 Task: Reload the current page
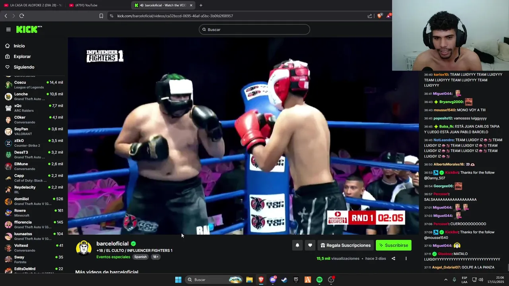pyautogui.click(x=22, y=16)
